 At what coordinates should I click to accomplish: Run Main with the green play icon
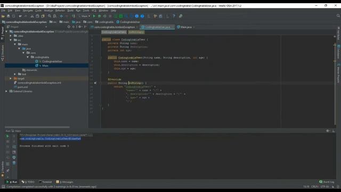[x=94, y=16]
